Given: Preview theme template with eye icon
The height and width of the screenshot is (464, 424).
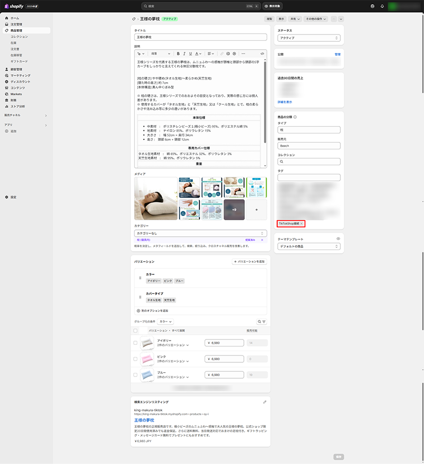Looking at the screenshot, I should (x=338, y=239).
